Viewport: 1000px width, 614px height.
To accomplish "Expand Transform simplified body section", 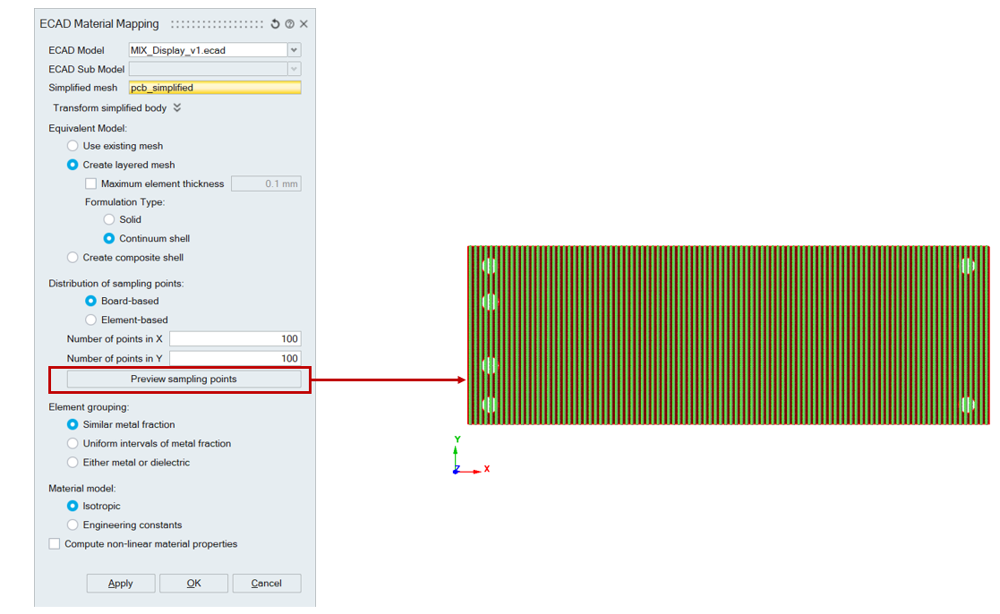I will (177, 108).
